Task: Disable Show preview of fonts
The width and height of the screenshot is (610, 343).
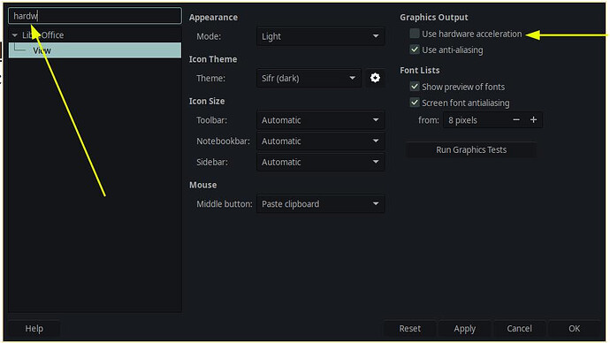Action: tap(415, 87)
